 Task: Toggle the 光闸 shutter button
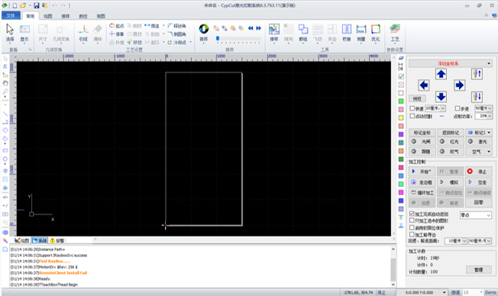[422, 141]
